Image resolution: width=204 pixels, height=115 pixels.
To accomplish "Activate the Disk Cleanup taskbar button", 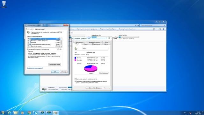I will click(55, 113).
